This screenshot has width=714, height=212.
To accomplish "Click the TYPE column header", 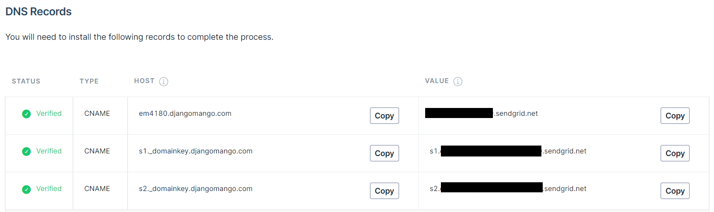I will point(89,81).
